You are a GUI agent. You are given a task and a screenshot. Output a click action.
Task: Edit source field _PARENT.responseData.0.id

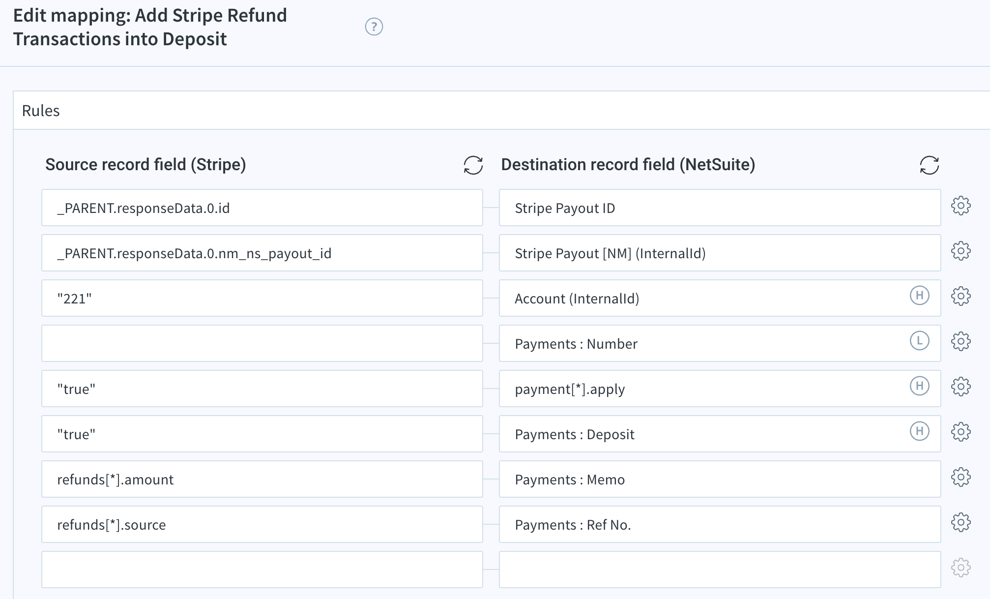tap(262, 208)
